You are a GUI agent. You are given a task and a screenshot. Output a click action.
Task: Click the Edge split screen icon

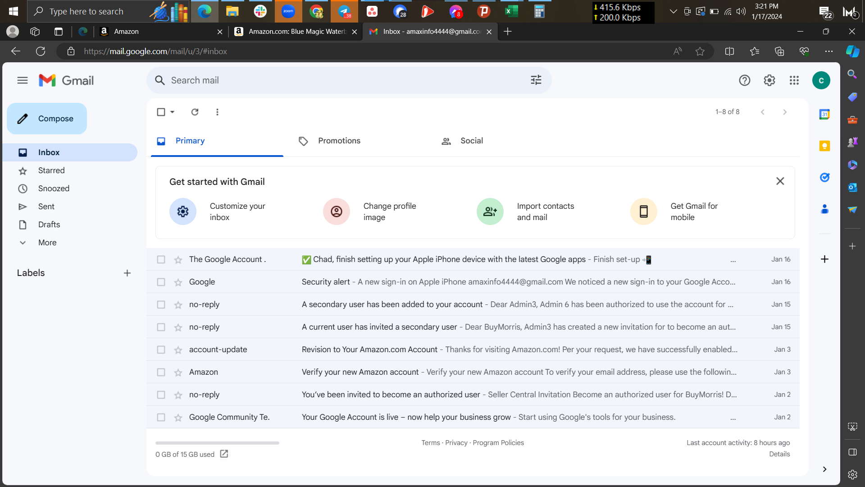pyautogui.click(x=729, y=51)
